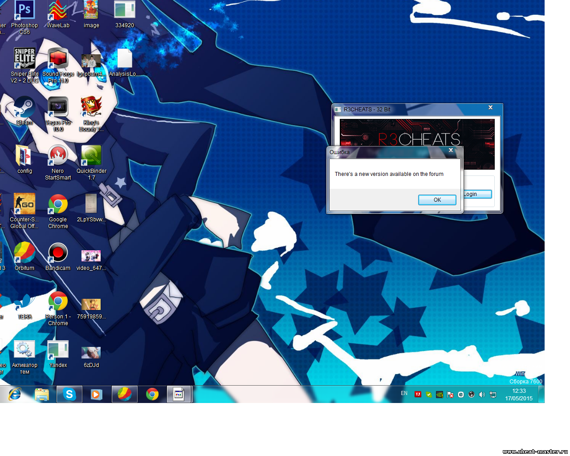Viewport: 570px width, 456px height.
Task: Open volume control speaker icon
Action: point(482,395)
